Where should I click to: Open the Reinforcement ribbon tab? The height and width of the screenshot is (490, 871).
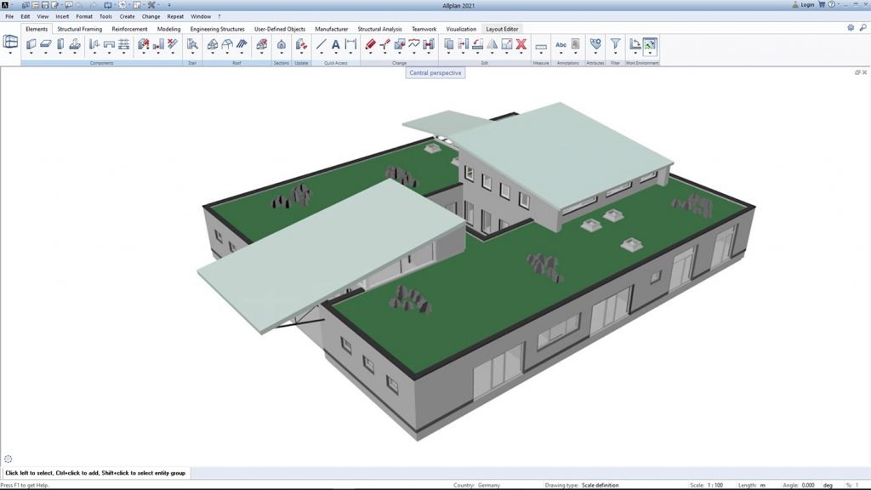tap(129, 29)
